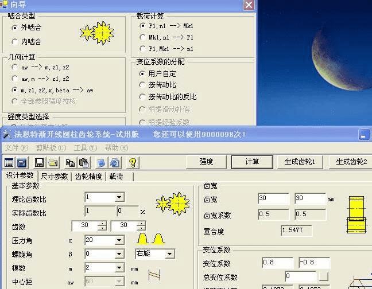
Task: Click the 法恩特 title bar app icon
Action: click(7, 134)
